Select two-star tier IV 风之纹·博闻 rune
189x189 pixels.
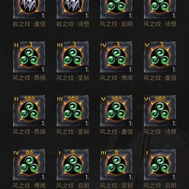(29, 165)
